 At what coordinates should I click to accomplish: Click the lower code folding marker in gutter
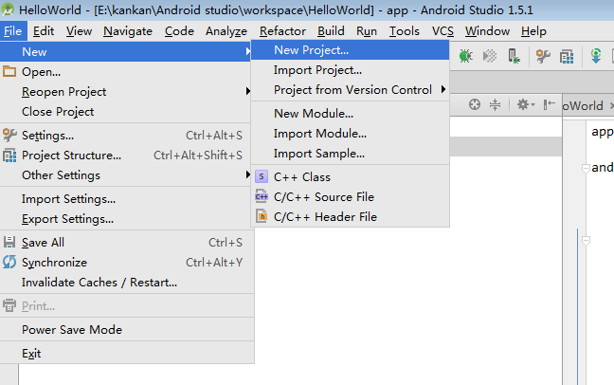pyautogui.click(x=586, y=241)
